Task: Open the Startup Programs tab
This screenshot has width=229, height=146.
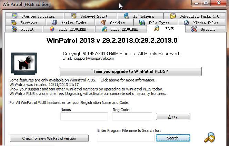Action: point(34,16)
